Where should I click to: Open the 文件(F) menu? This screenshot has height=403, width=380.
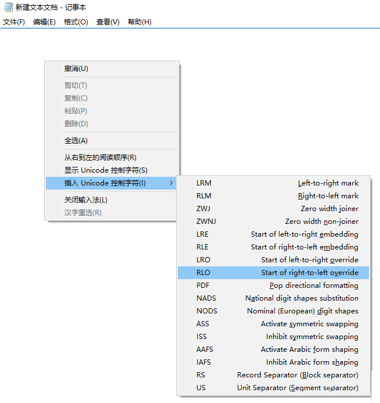[14, 22]
